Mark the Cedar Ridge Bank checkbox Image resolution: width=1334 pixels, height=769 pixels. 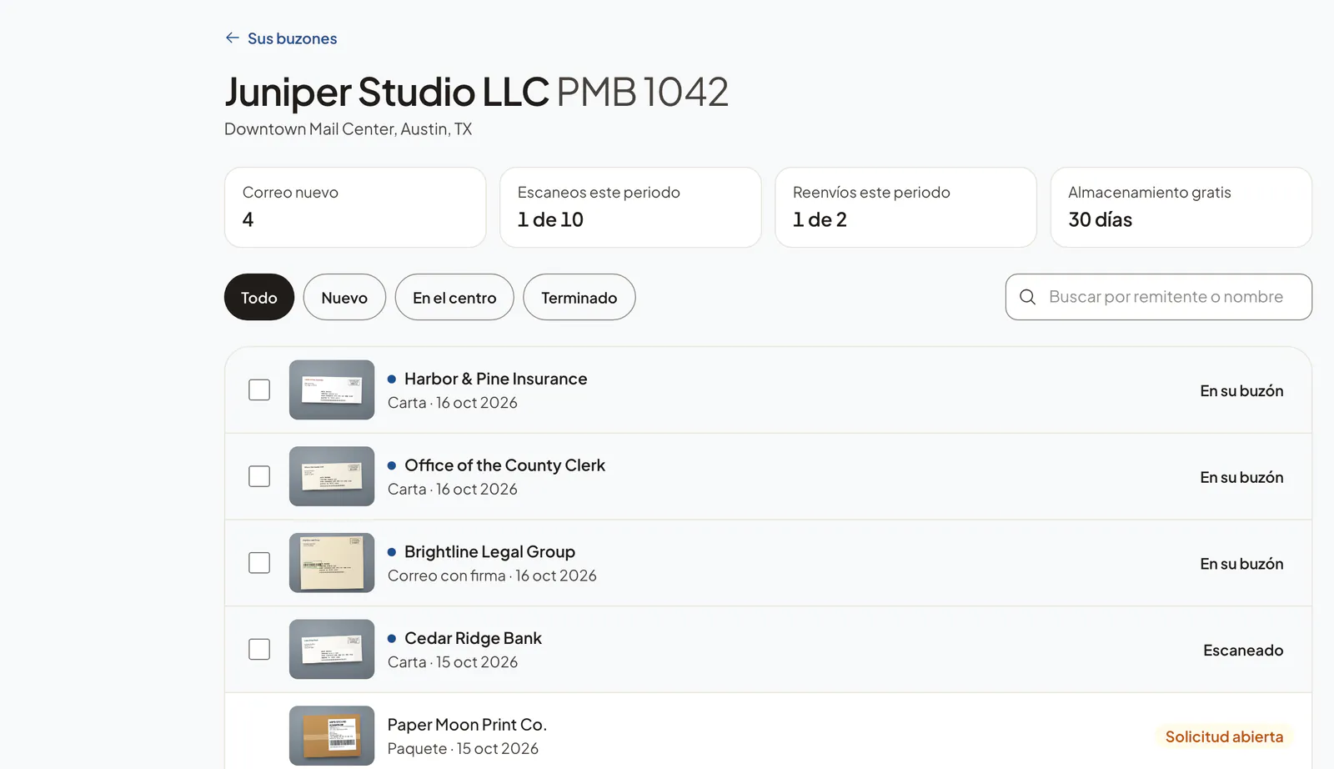[259, 649]
